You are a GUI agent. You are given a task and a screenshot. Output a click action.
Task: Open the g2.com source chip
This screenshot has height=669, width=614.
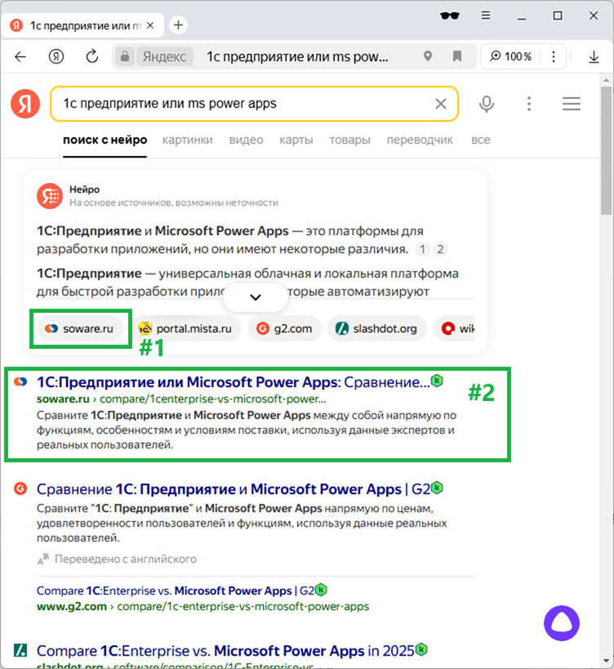pos(284,328)
